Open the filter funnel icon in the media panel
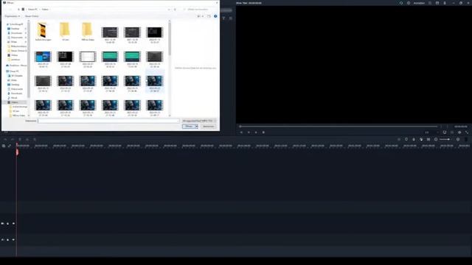The width and height of the screenshot is (472, 265). coord(223,18)
